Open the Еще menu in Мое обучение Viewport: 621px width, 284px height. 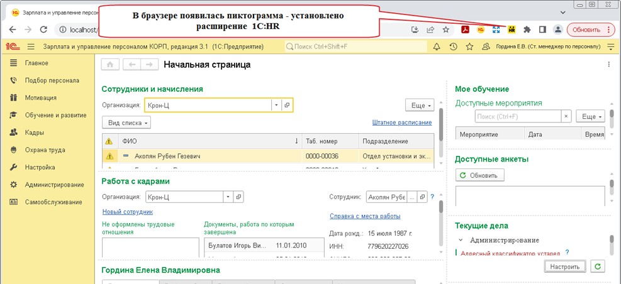591,117
